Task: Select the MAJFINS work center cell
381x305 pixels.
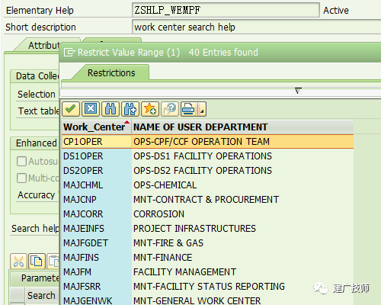Action: pos(97,258)
